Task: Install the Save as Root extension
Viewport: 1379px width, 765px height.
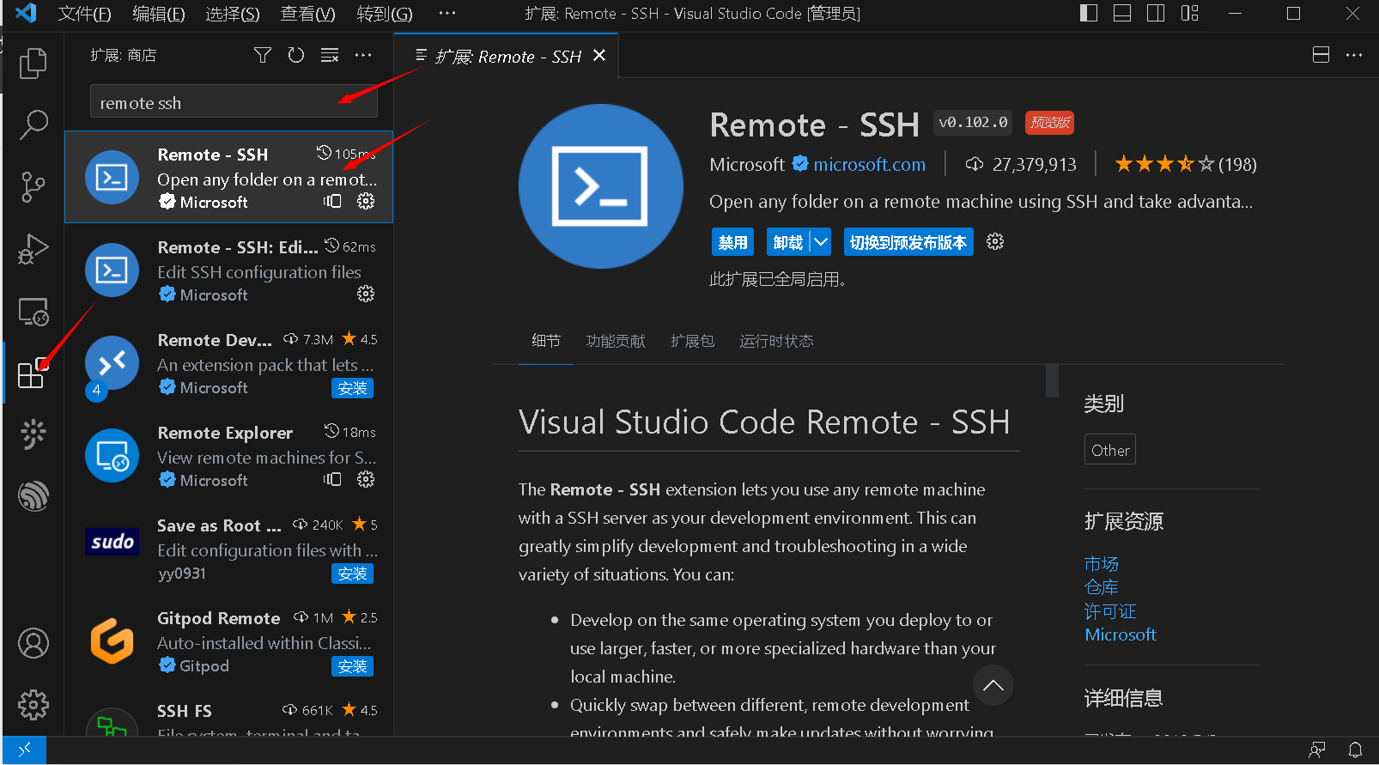Action: (352, 574)
